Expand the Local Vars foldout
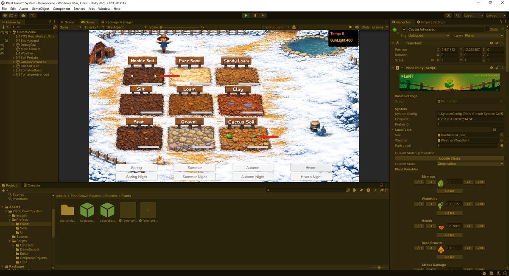Screen dimensions: 509x276 (392, 130)
